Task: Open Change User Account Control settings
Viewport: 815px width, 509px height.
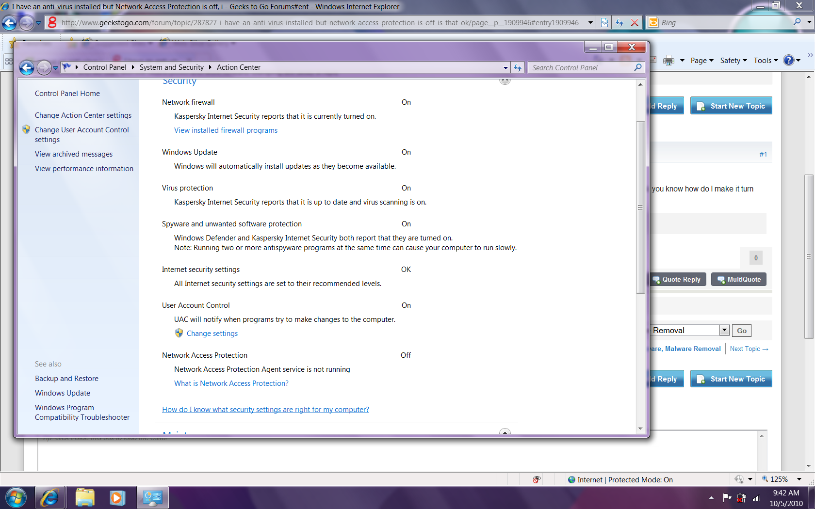Action: coord(81,135)
